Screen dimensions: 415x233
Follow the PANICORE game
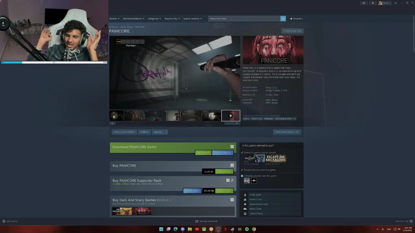pyautogui.click(x=144, y=132)
